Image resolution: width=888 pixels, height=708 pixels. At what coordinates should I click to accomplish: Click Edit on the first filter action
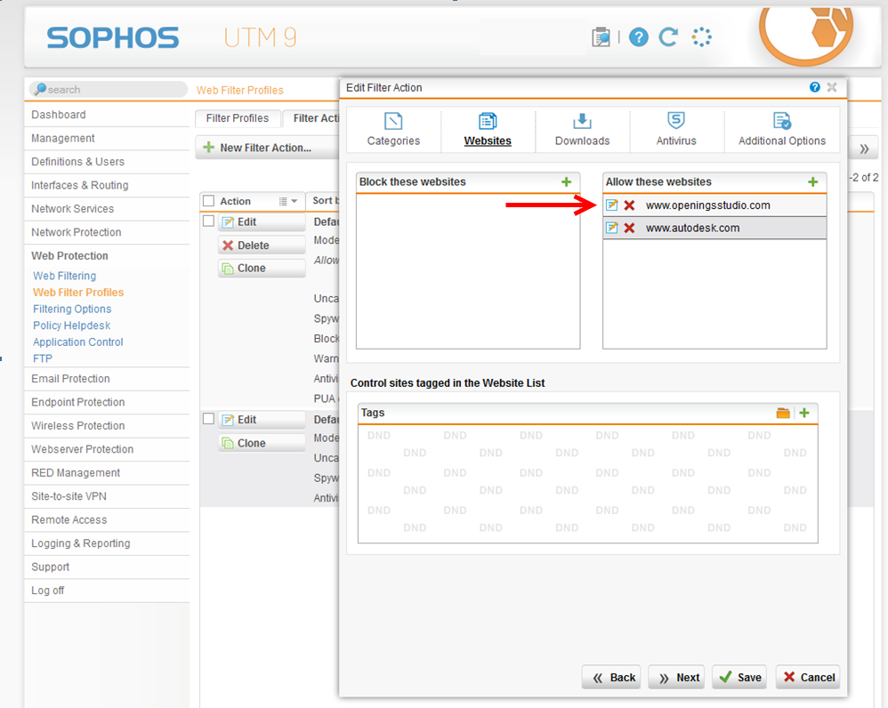[x=262, y=221]
